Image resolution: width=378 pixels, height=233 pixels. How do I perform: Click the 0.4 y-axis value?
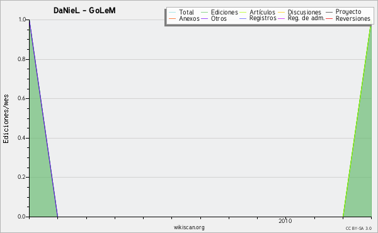(22, 138)
